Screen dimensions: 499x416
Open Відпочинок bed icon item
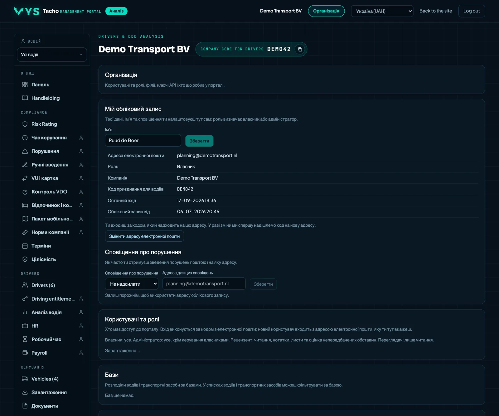[25, 205]
